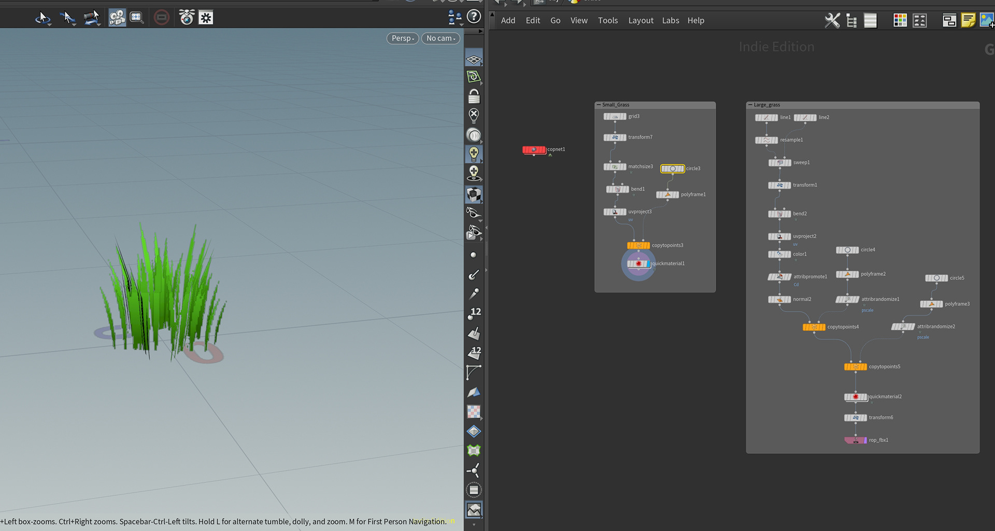Add a yellow sticky note icon
This screenshot has width=995, height=531.
(968, 21)
